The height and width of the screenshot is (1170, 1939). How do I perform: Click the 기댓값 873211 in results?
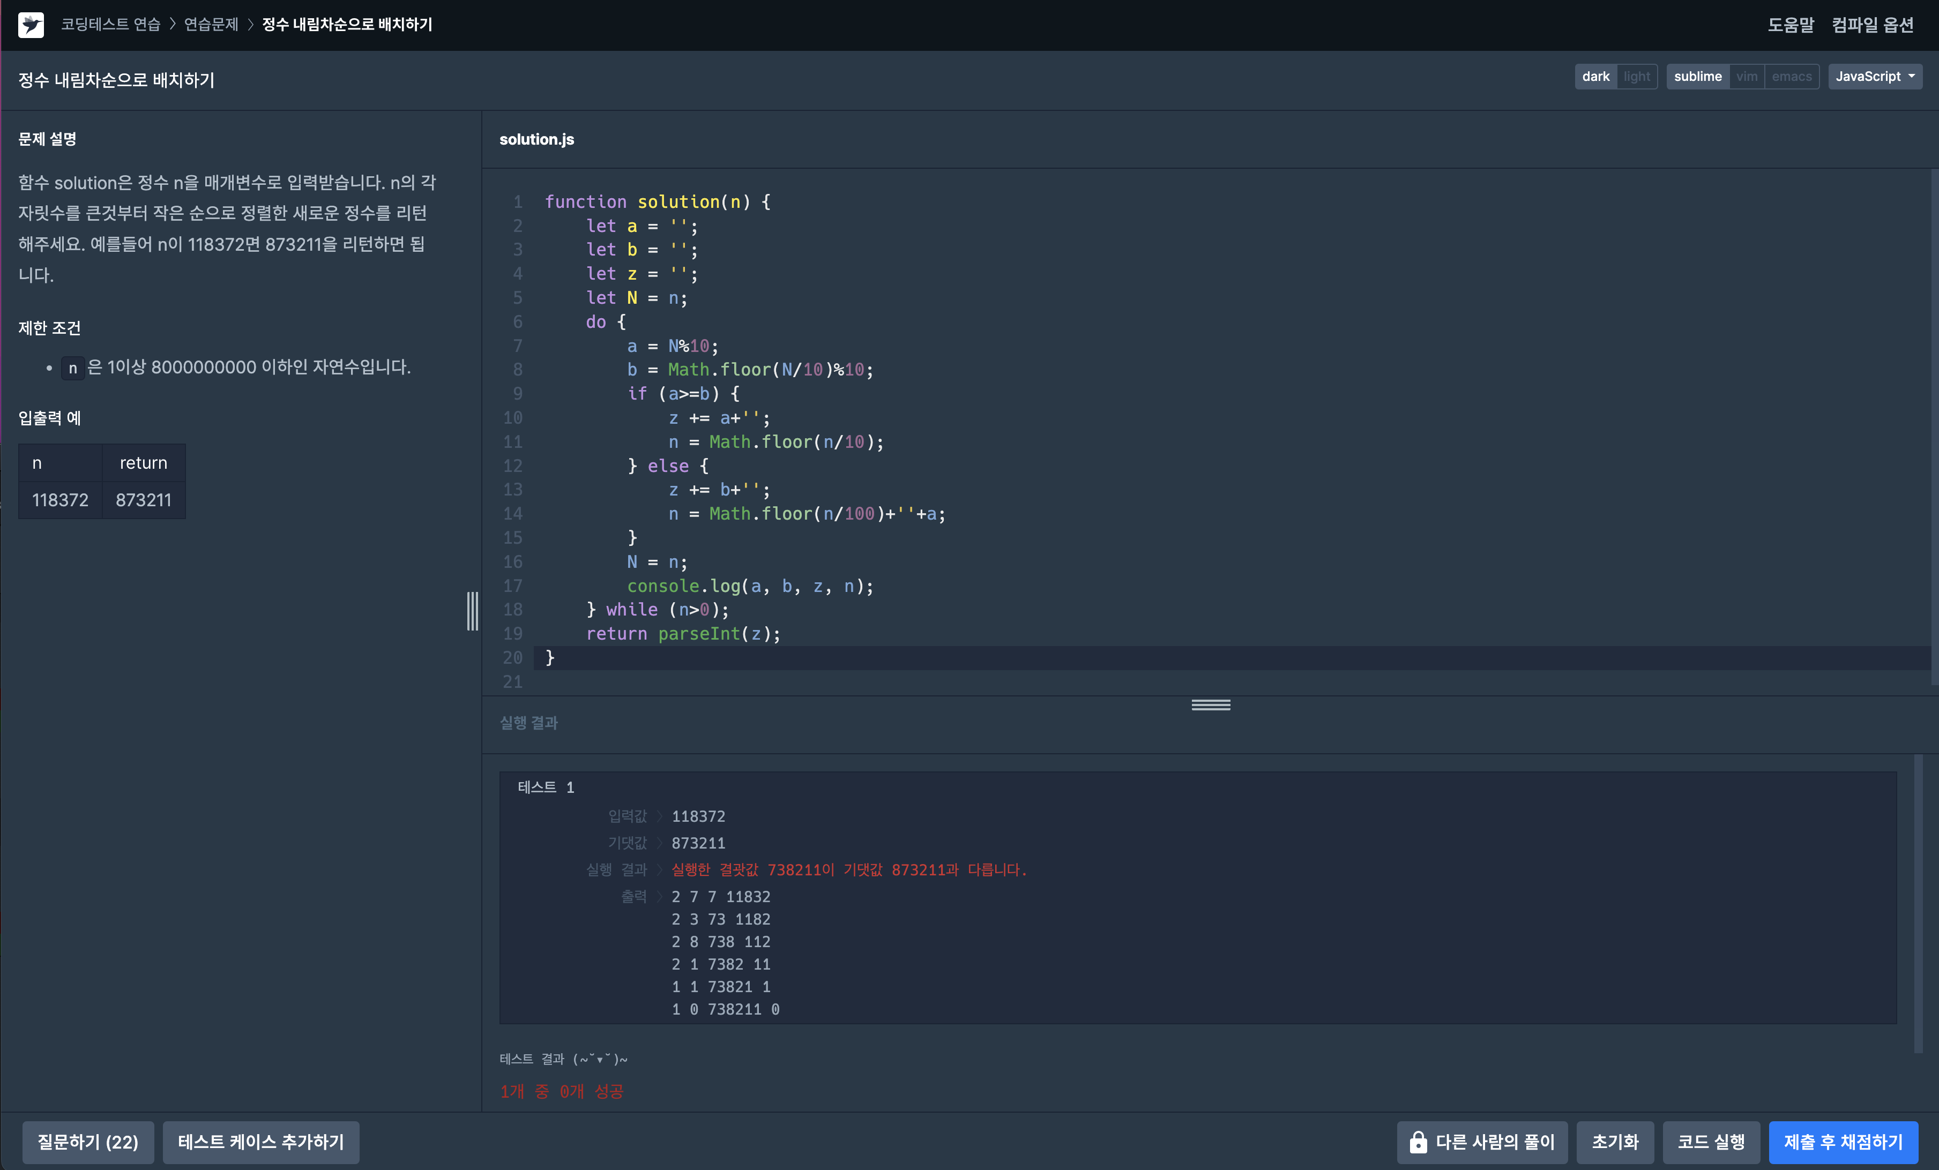coord(698,843)
